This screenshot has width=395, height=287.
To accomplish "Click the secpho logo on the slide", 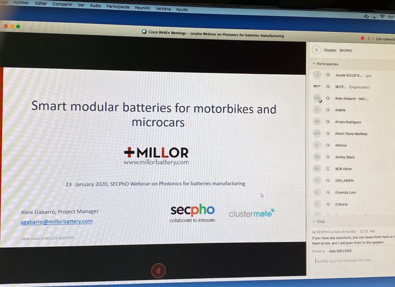I will pyautogui.click(x=193, y=213).
